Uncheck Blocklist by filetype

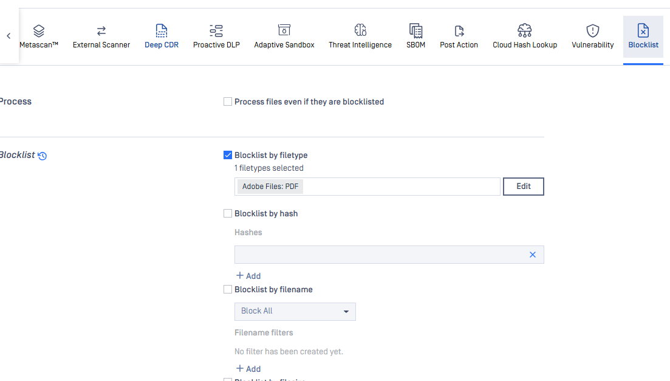[228, 156]
